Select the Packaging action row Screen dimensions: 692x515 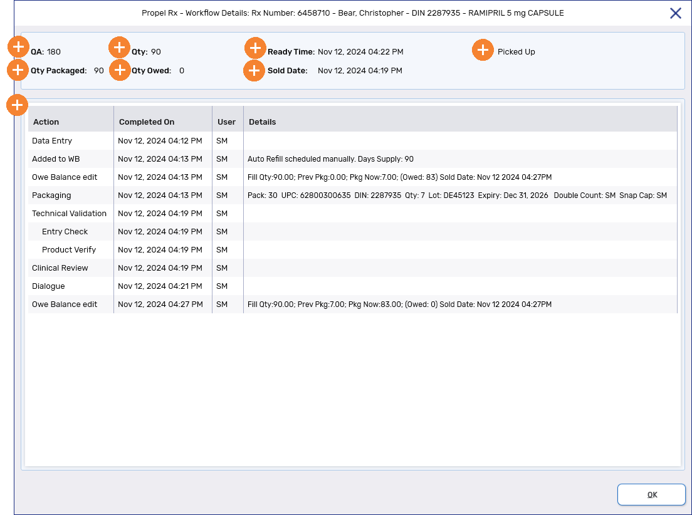pyautogui.click(x=51, y=195)
